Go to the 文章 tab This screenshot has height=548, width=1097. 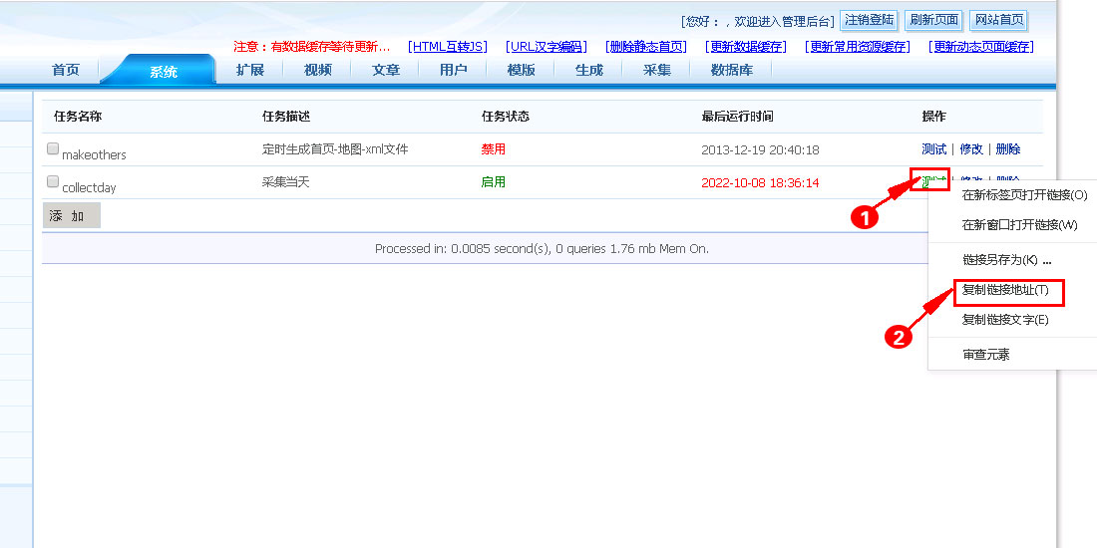pyautogui.click(x=386, y=70)
